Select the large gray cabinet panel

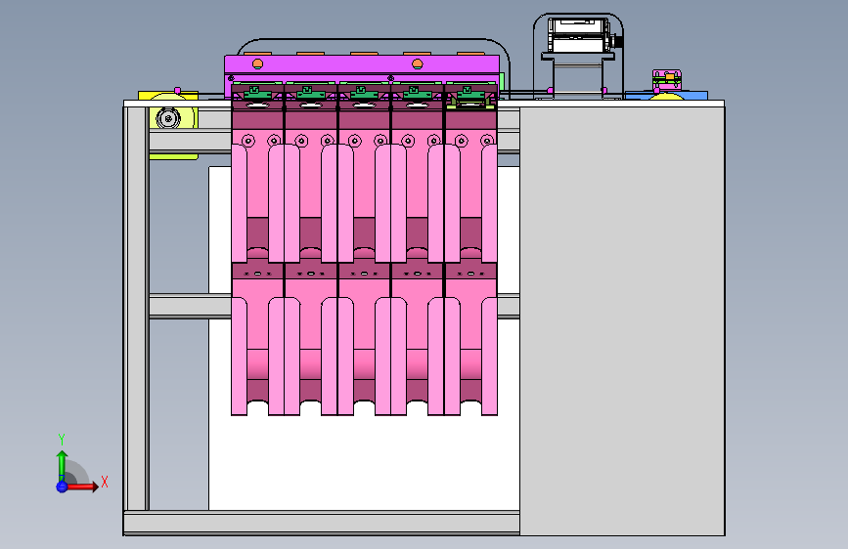pyautogui.click(x=622, y=321)
